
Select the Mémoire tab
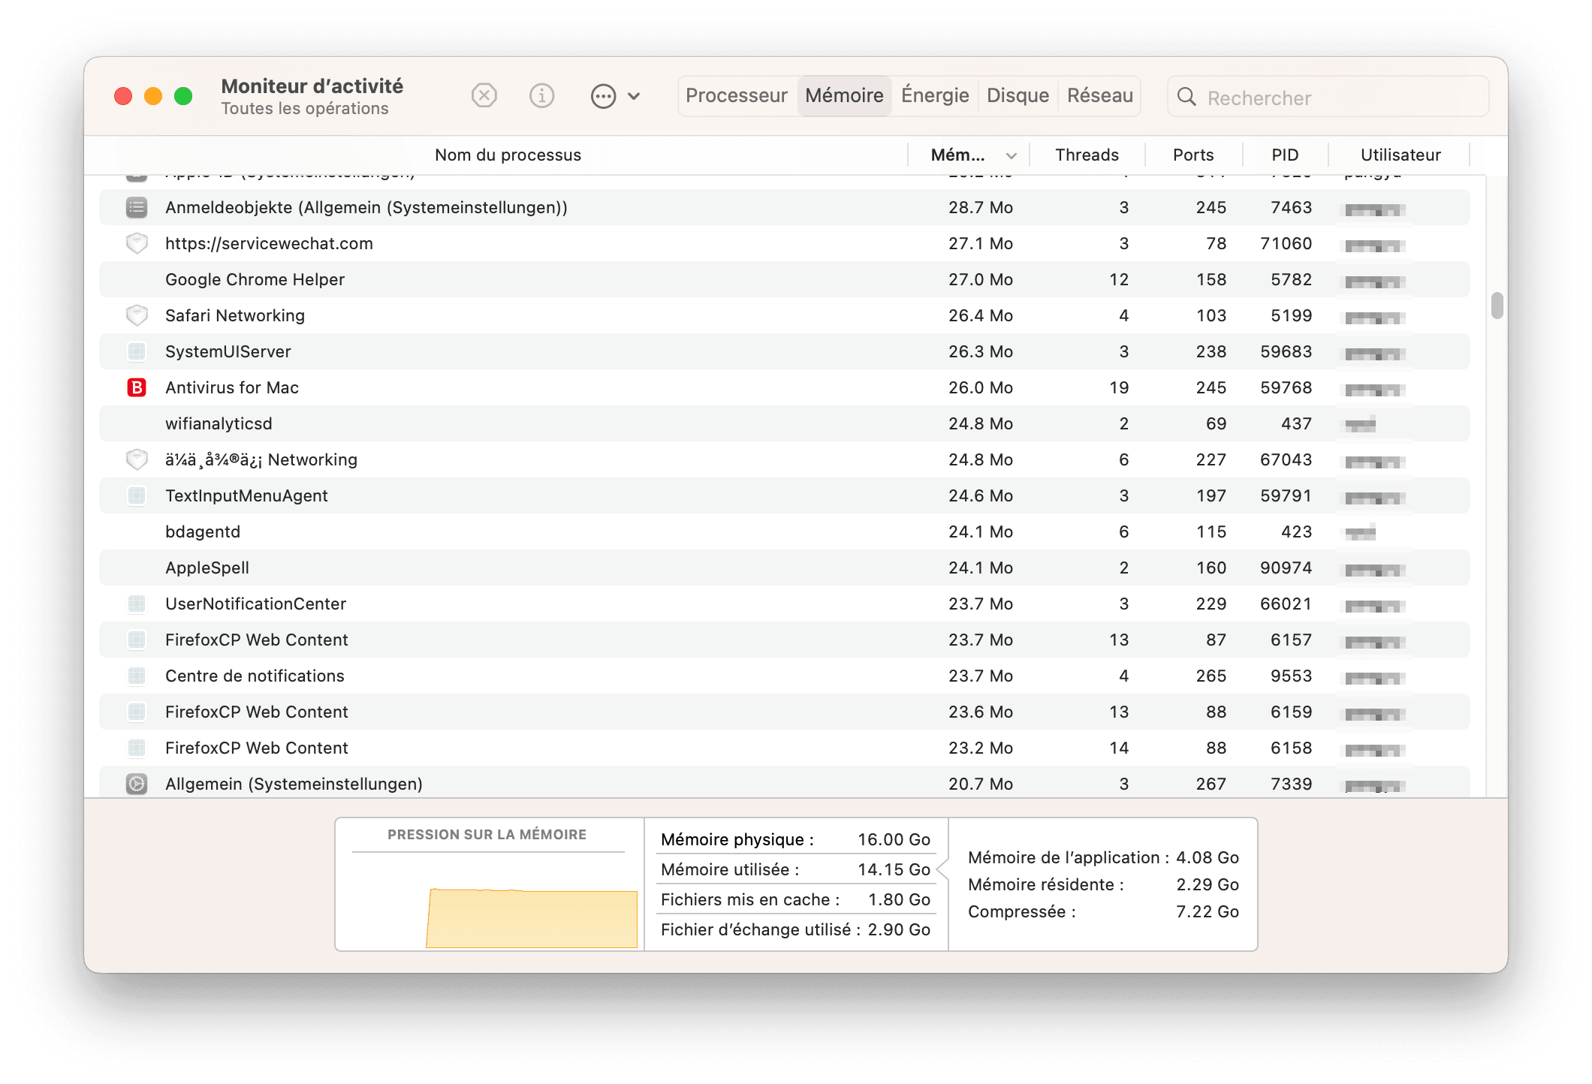844,96
